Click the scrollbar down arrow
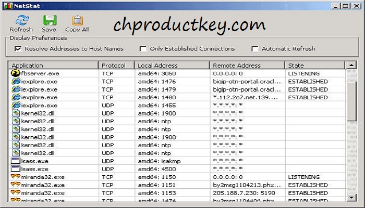 pyautogui.click(x=351, y=198)
